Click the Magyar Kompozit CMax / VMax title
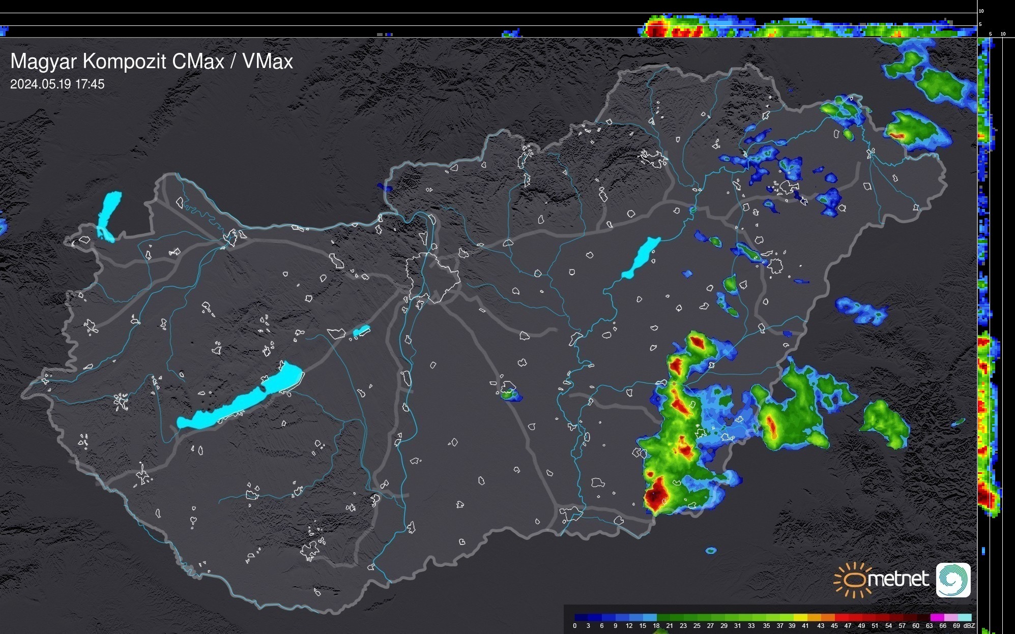This screenshot has width=1015, height=634. pyautogui.click(x=152, y=62)
